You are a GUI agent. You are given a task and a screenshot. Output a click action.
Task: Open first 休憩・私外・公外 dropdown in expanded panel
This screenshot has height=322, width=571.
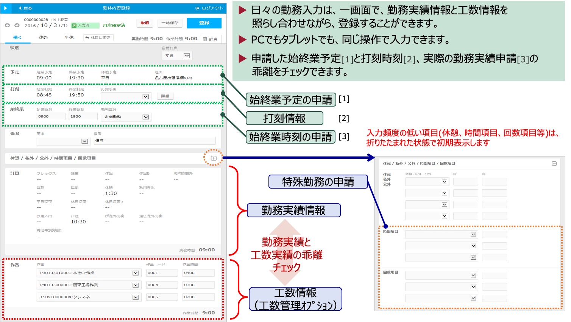(x=426, y=182)
